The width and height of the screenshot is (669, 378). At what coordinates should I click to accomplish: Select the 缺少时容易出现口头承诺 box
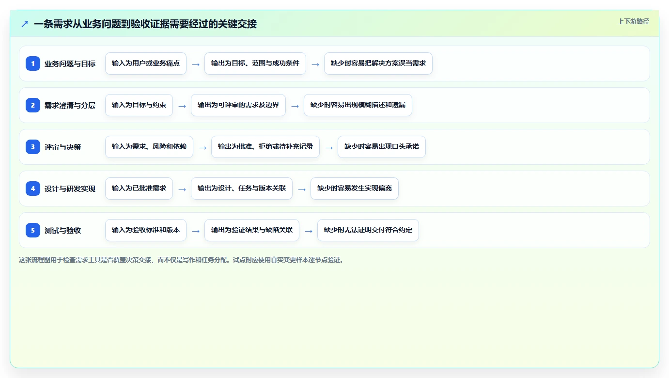click(x=382, y=147)
